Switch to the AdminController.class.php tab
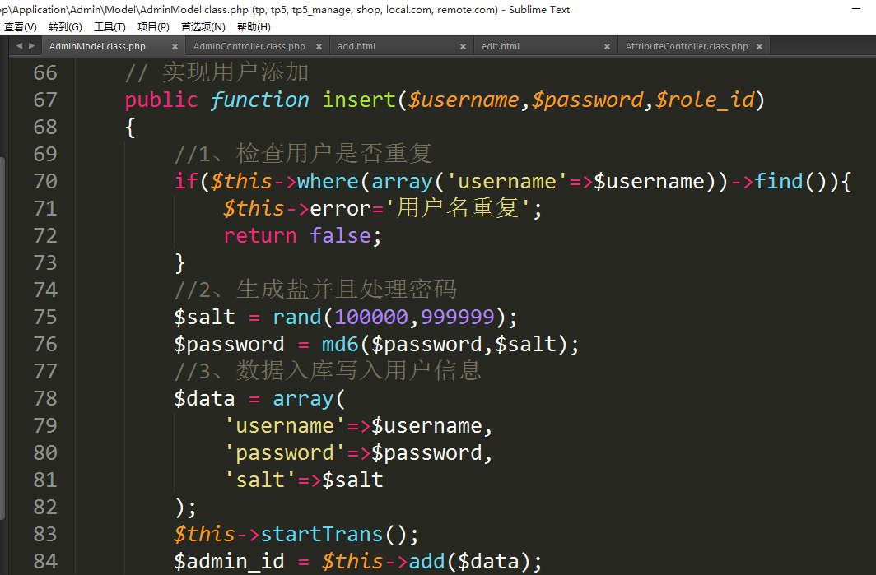This screenshot has width=876, height=575. tap(249, 47)
